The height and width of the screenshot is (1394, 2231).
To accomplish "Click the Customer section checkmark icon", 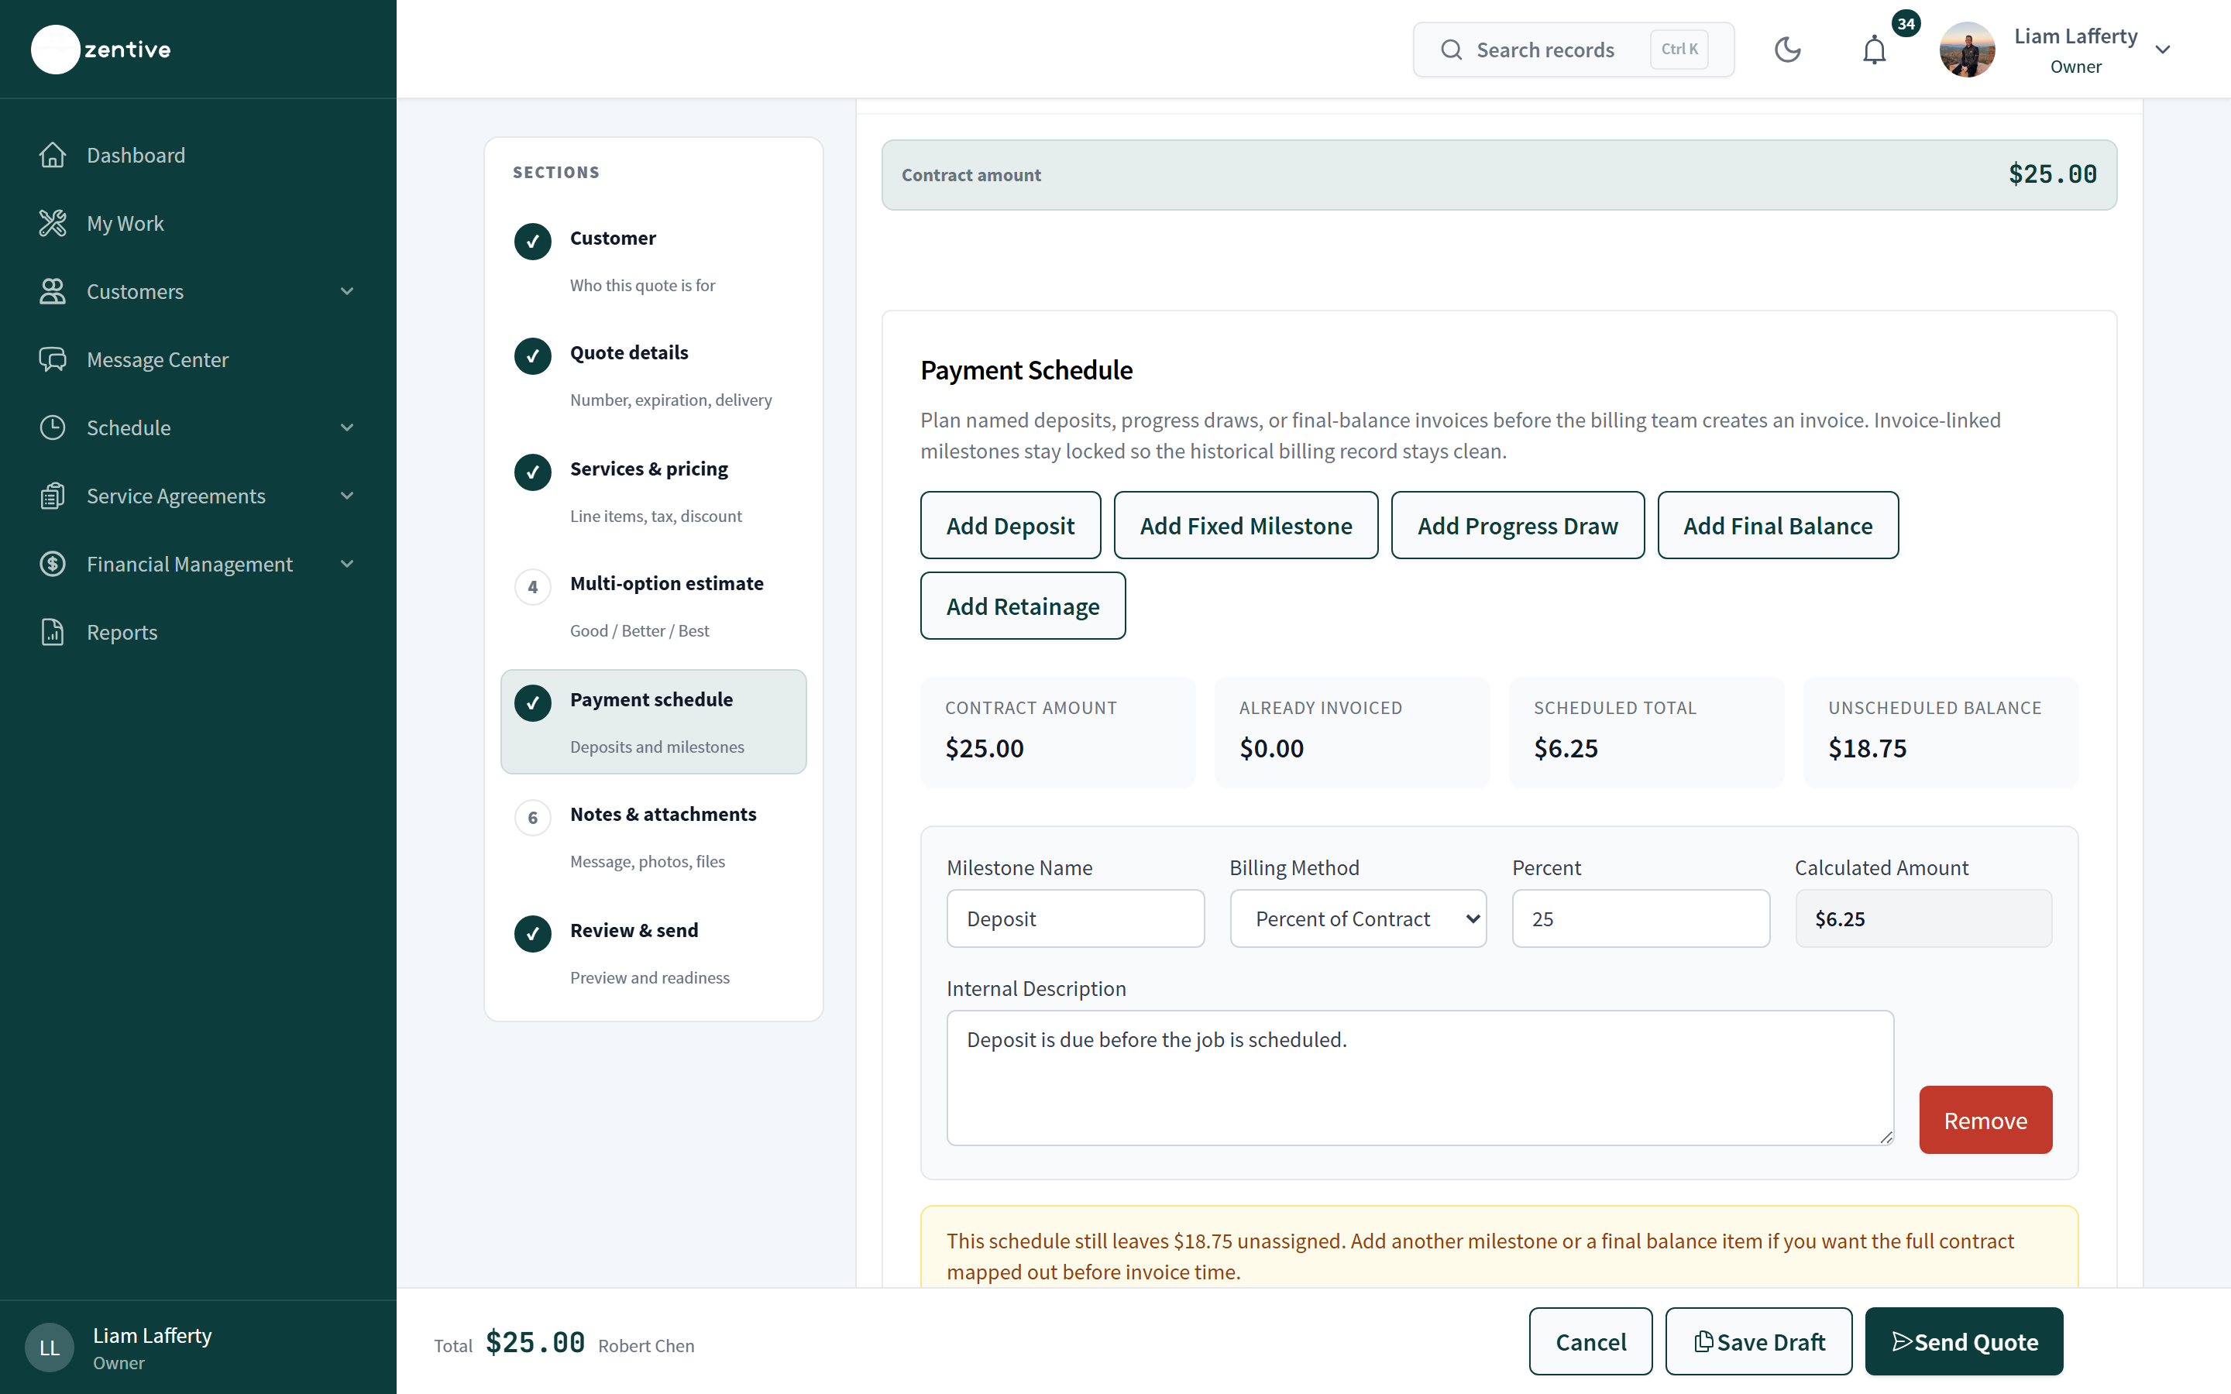I will pyautogui.click(x=533, y=242).
